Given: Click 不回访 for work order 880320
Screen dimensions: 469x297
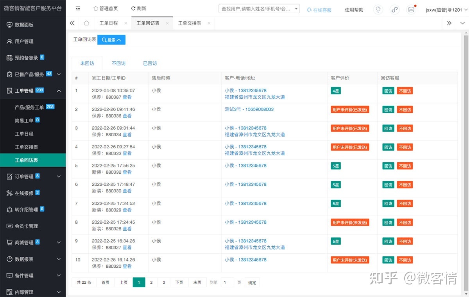Looking at the screenshot, I should 405,260.
